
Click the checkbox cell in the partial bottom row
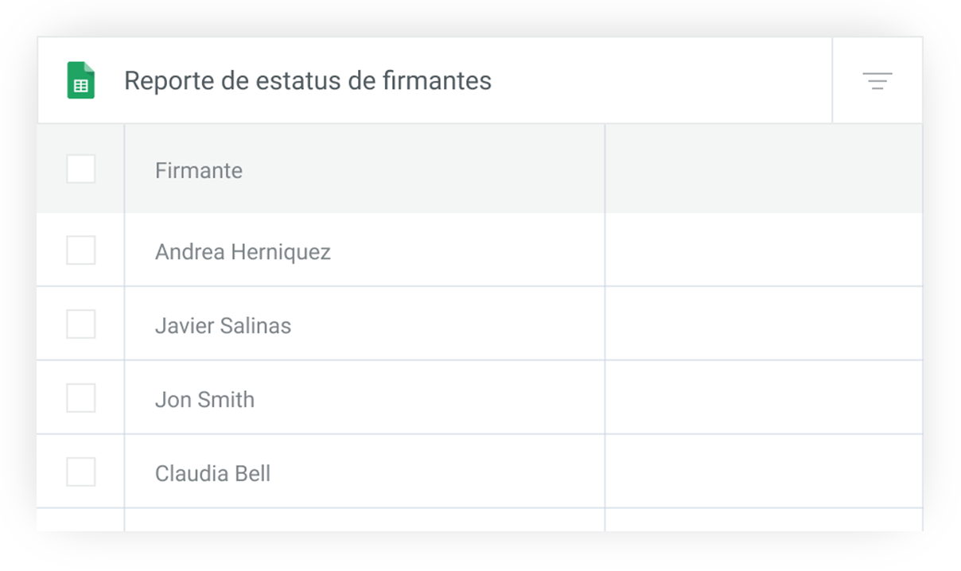[80, 520]
